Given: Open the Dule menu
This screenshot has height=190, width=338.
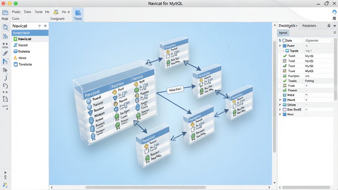Looking at the screenshot, I should 27,12.
